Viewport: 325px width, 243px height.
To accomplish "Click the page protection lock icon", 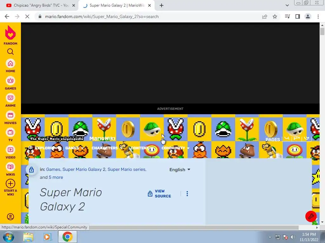I will (31, 170).
